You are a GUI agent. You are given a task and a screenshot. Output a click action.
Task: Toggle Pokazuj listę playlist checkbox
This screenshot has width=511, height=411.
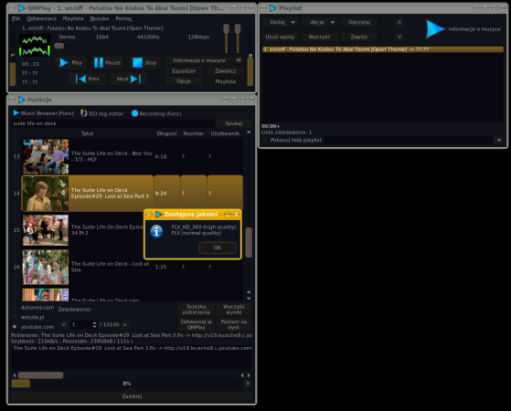(x=265, y=140)
